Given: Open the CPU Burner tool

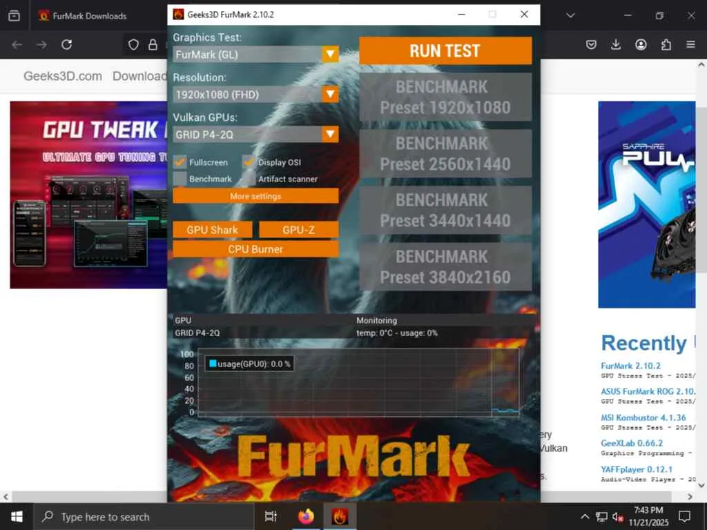Looking at the screenshot, I should [255, 249].
